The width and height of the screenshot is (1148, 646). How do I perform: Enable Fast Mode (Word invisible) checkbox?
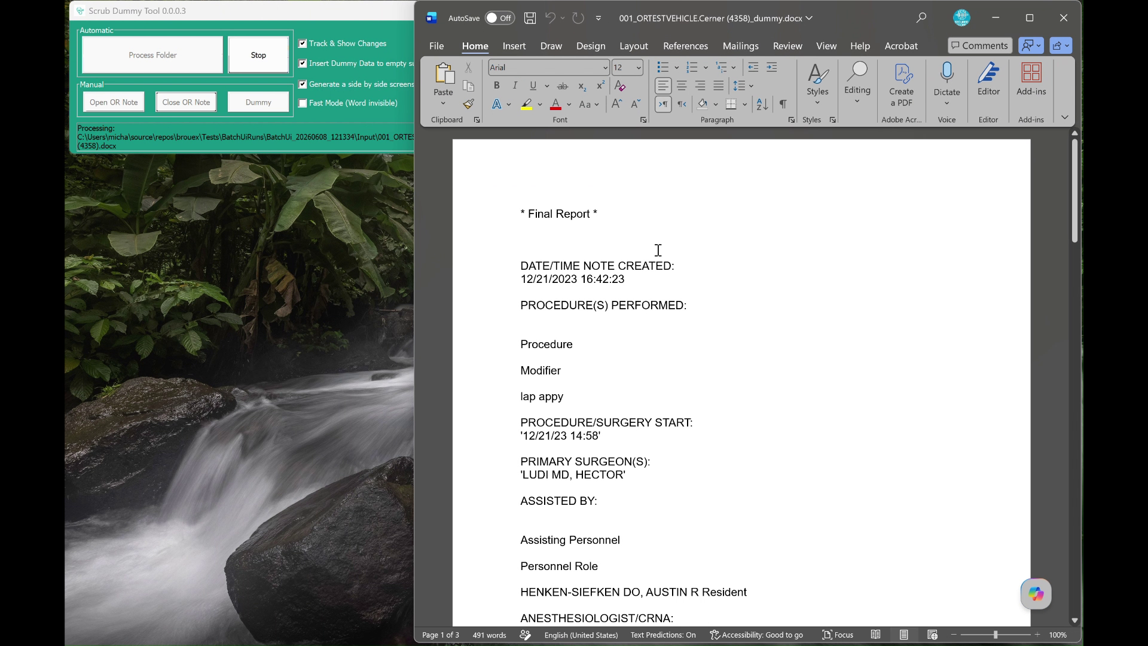(x=303, y=103)
